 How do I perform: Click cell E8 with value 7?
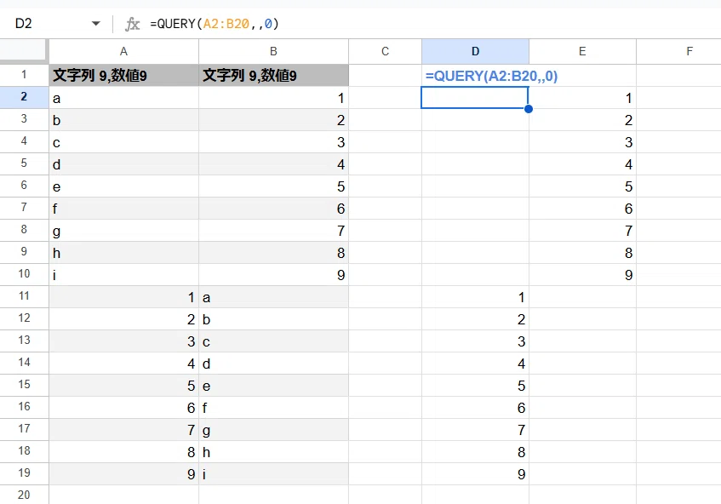582,230
